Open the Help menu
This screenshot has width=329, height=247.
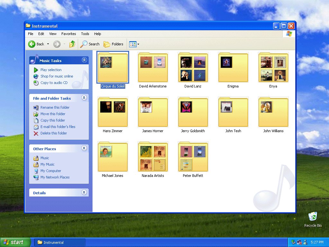(x=97, y=34)
